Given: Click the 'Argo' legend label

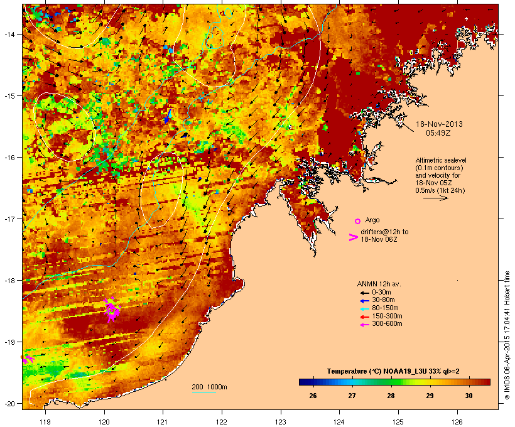Looking at the screenshot, I should pyautogui.click(x=372, y=220).
